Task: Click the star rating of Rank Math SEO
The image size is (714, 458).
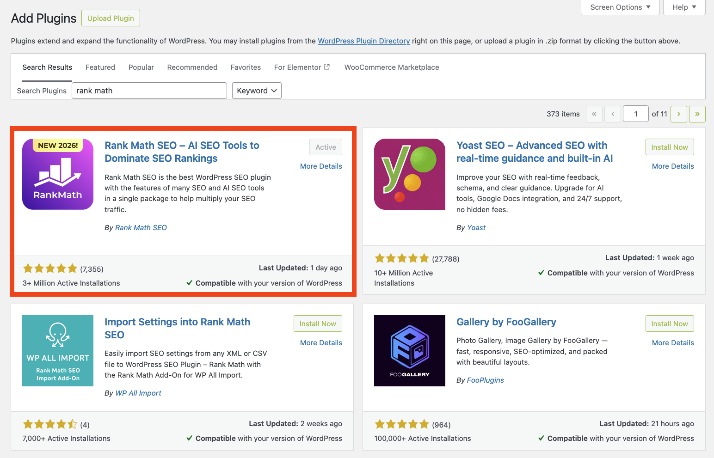Action: click(x=50, y=268)
